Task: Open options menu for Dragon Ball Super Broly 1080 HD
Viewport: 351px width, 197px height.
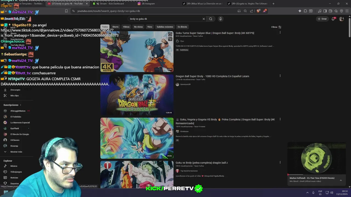Action: pyautogui.click(x=280, y=76)
